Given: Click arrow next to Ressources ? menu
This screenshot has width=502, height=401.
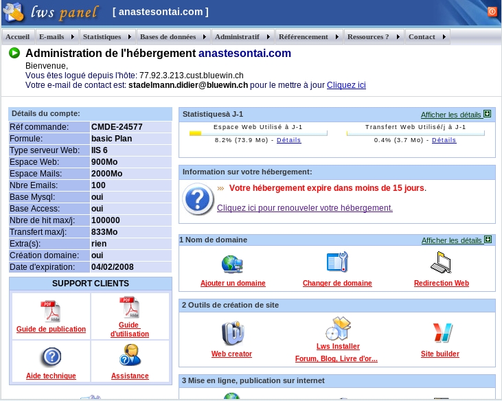Looking at the screenshot, I should point(398,37).
